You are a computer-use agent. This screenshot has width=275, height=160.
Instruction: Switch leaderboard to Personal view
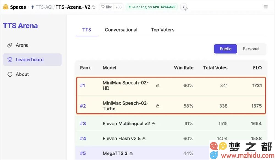[x=251, y=49]
